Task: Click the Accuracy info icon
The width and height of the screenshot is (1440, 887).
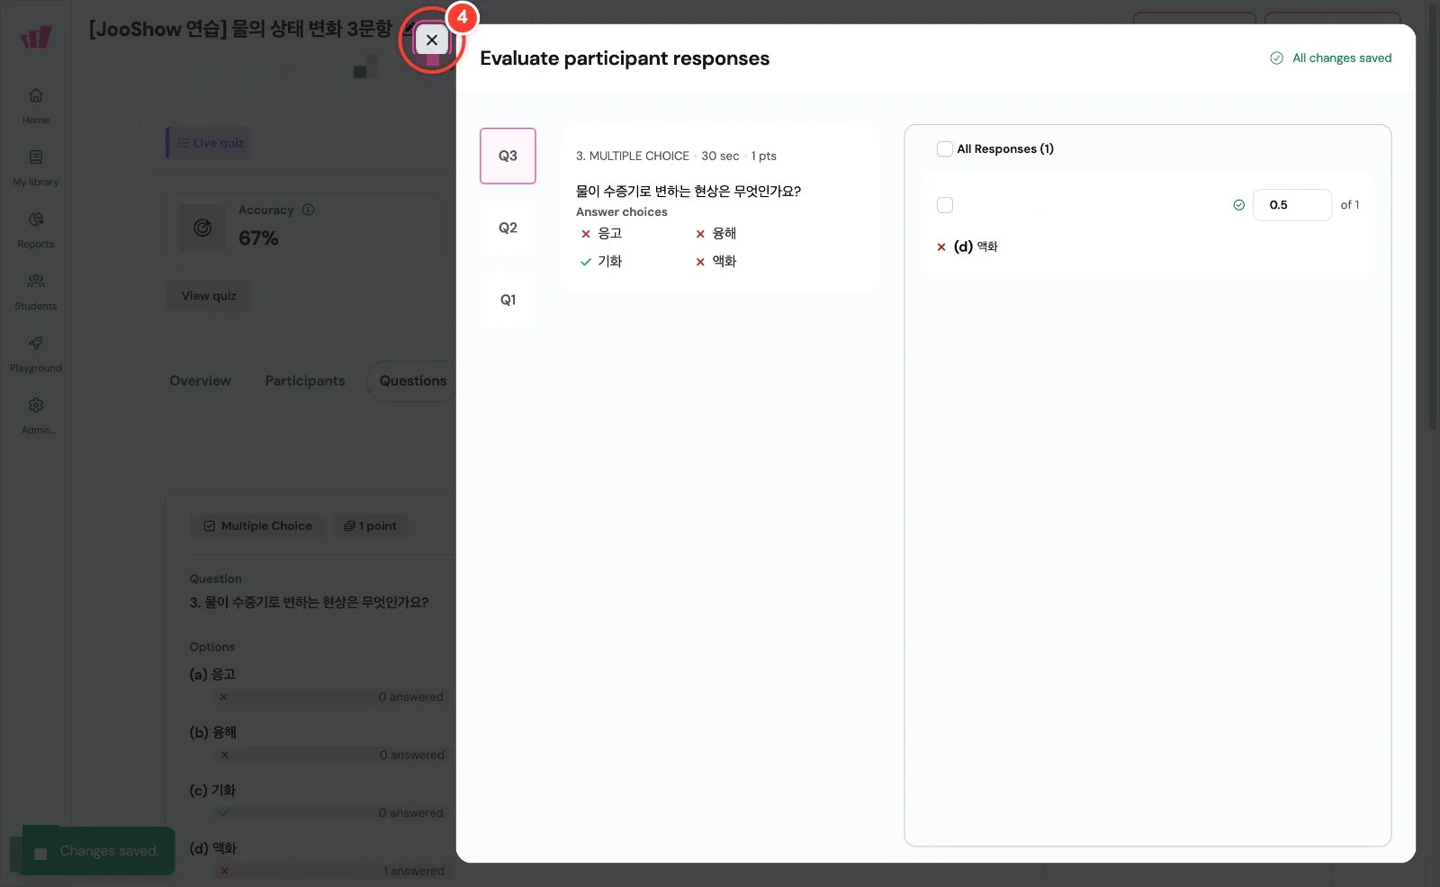Action: pyautogui.click(x=309, y=210)
